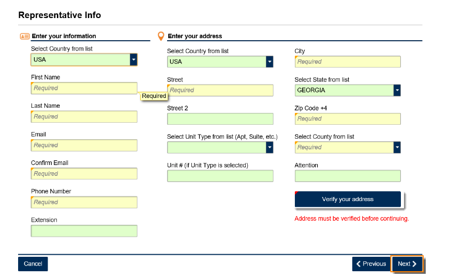
Task: Go back using the Previous button
Action: 371,264
